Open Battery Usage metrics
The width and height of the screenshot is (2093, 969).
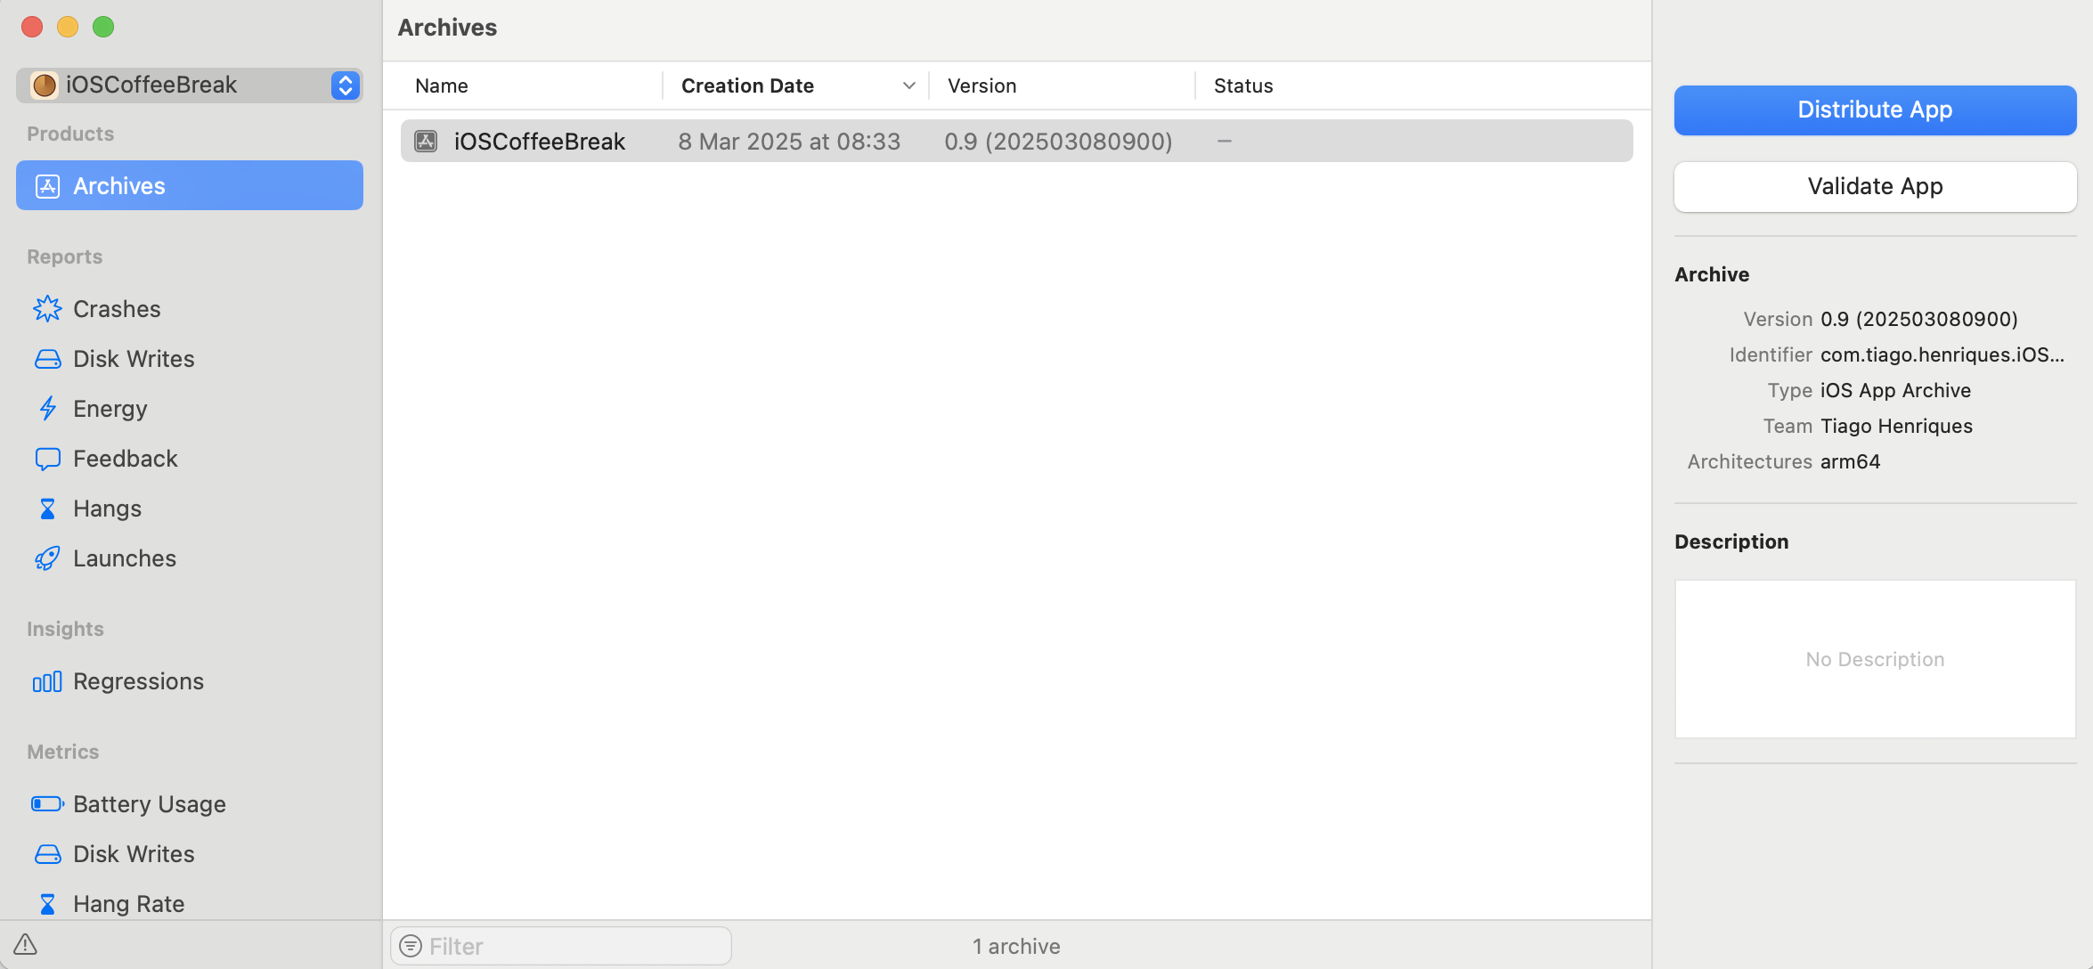(x=150, y=804)
